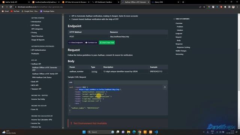Select the cURL code tab
240x135 pixels.
point(70,82)
